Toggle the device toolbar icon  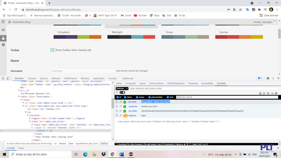point(8,78)
